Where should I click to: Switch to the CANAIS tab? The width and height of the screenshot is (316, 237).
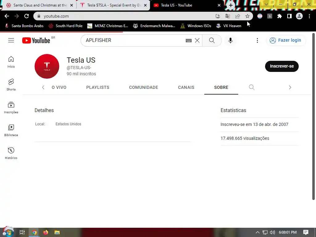[x=186, y=87]
